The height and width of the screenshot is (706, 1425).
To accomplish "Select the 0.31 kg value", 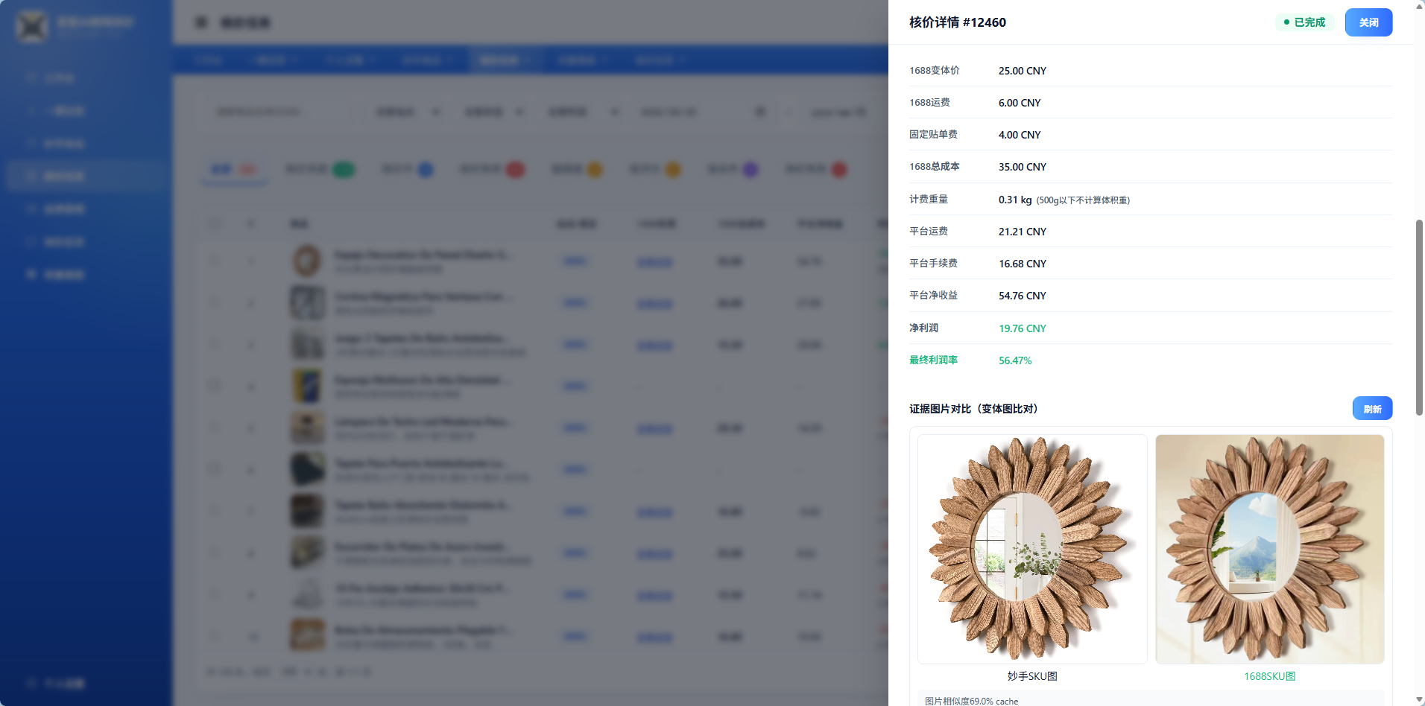I will (1015, 200).
